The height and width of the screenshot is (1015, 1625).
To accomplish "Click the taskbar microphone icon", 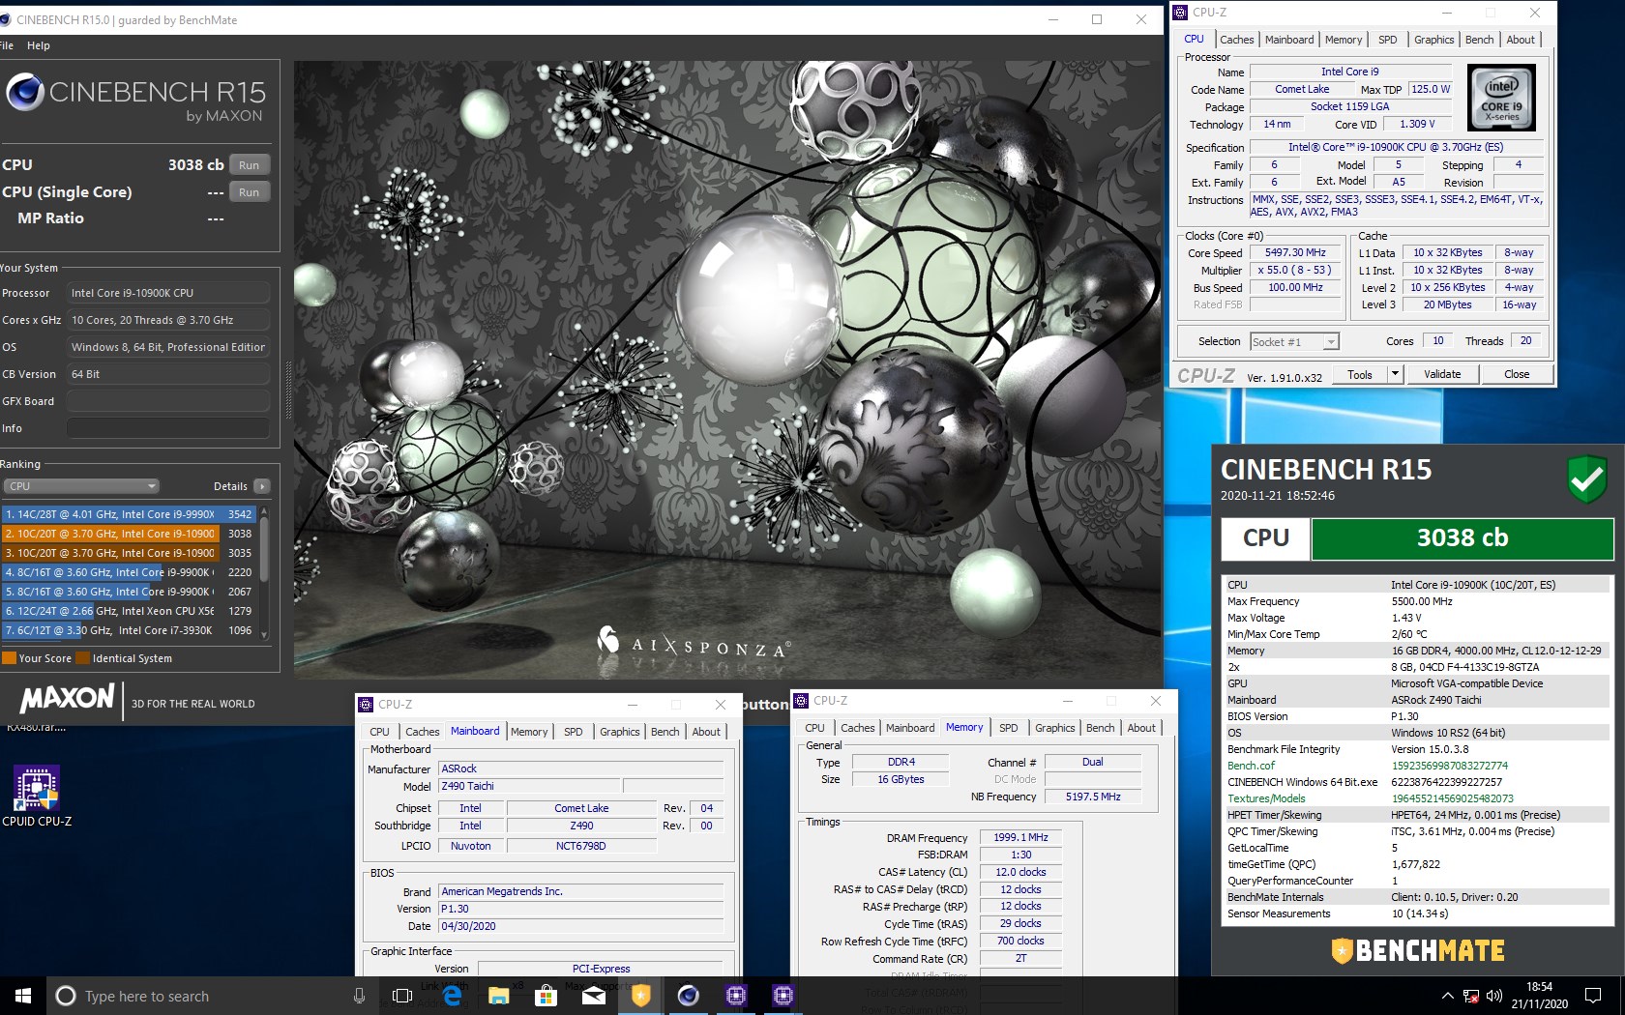I will [x=359, y=996].
